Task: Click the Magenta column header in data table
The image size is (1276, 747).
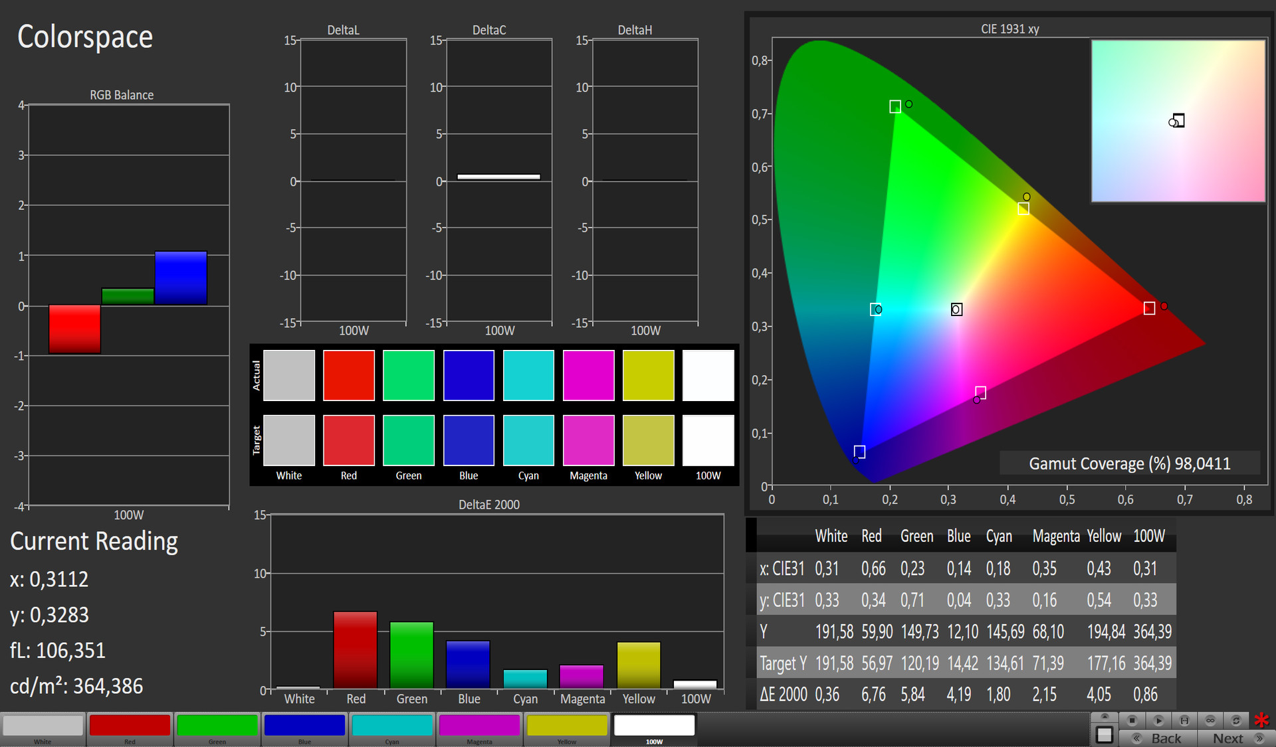Action: click(1056, 537)
